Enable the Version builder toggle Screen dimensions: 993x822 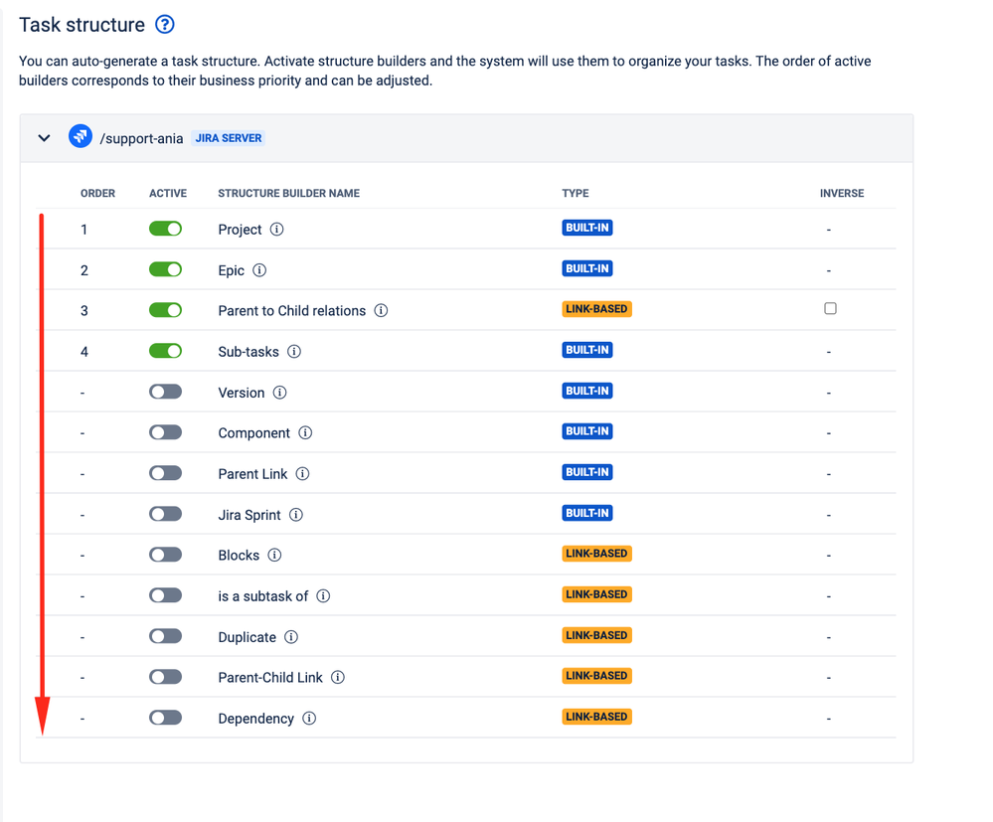[x=165, y=392]
